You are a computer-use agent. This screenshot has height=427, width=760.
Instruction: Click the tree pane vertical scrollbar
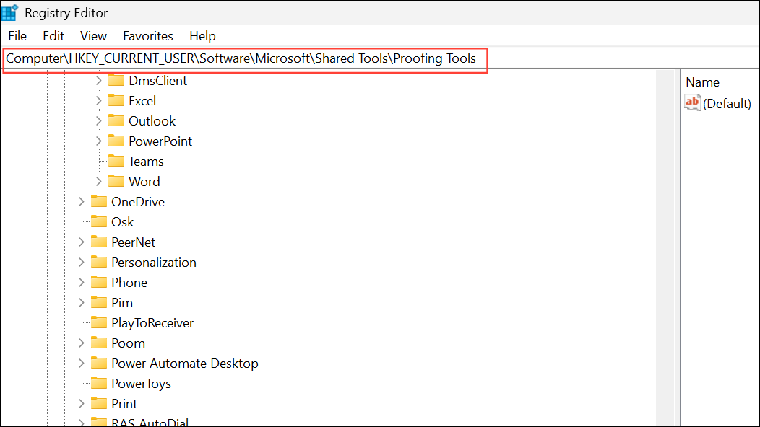(665, 248)
